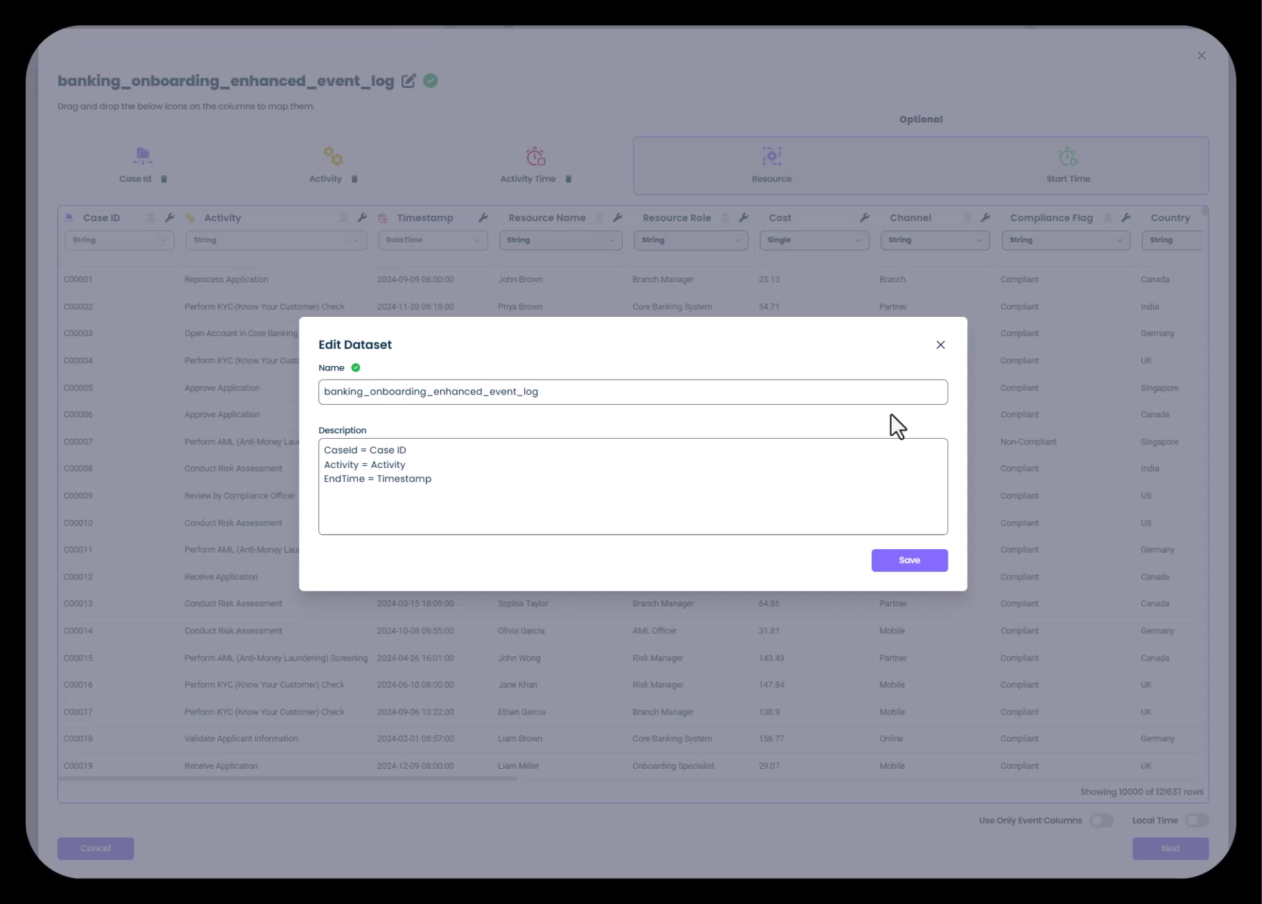
Task: Click the Case Id mapping icon
Action: point(143,156)
